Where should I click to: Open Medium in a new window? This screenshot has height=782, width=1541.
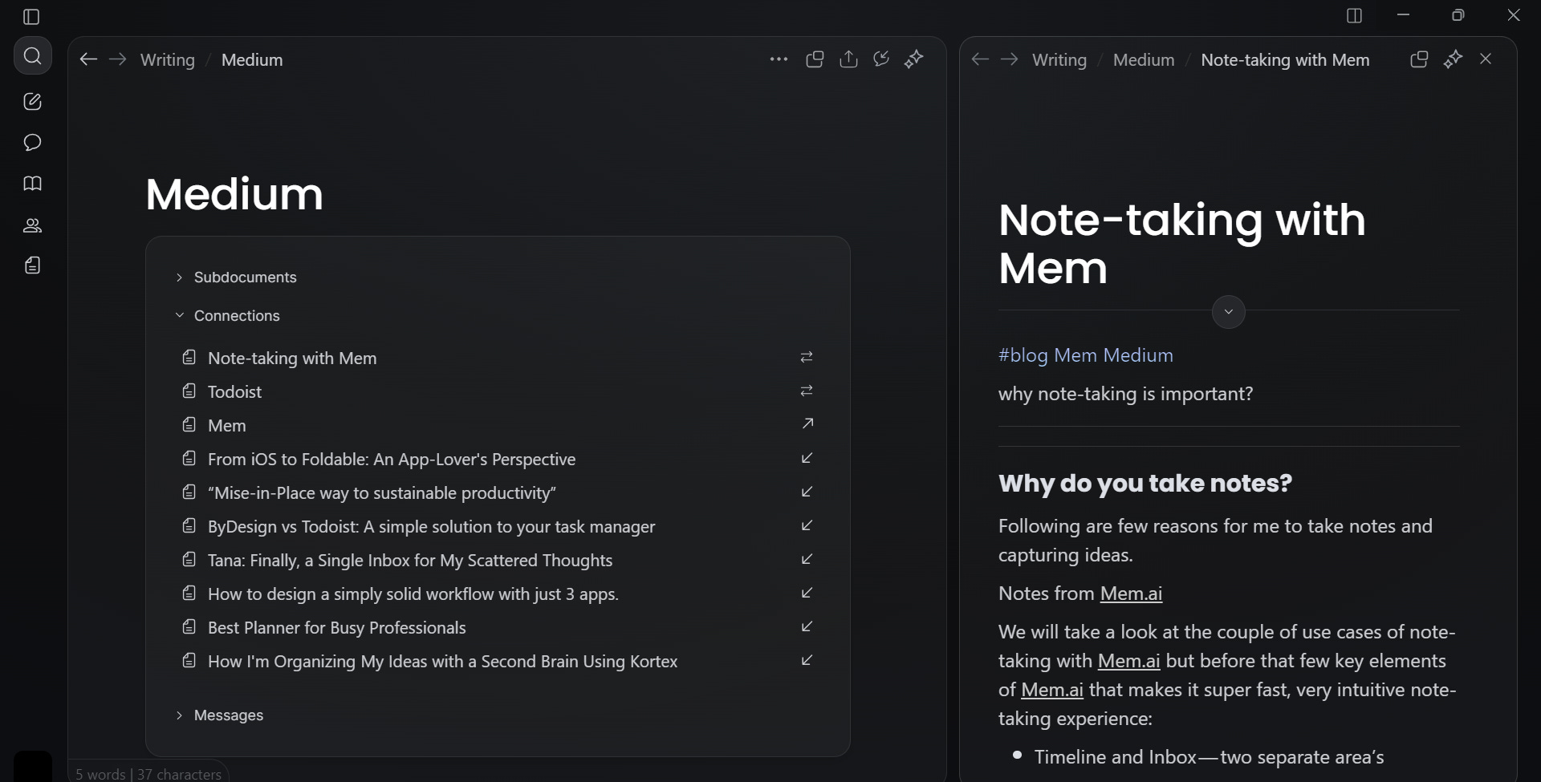[x=815, y=59]
